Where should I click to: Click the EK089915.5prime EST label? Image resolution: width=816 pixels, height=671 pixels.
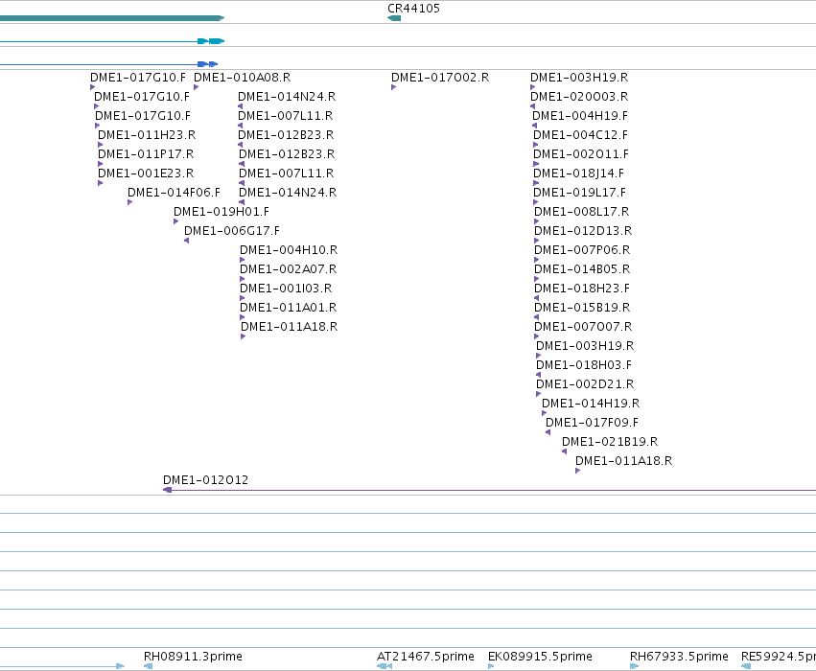click(x=540, y=657)
